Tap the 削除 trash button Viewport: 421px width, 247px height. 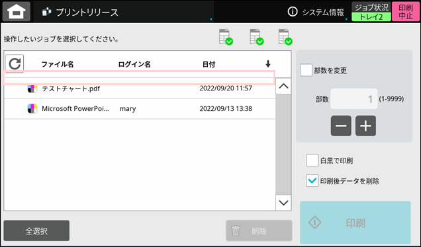pyautogui.click(x=259, y=230)
